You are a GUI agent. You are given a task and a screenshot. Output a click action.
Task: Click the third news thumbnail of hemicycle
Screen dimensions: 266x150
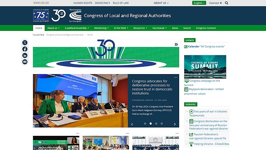pos(156,143)
